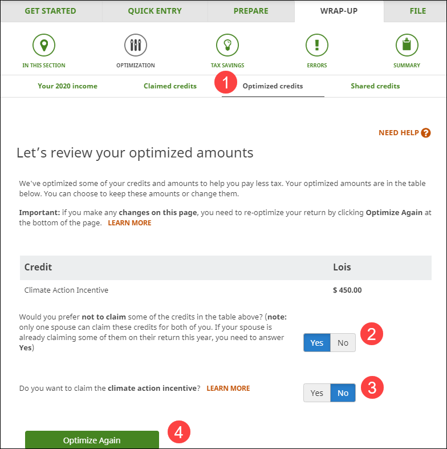
Task: Click the Summary clipboard icon
Action: (x=407, y=45)
